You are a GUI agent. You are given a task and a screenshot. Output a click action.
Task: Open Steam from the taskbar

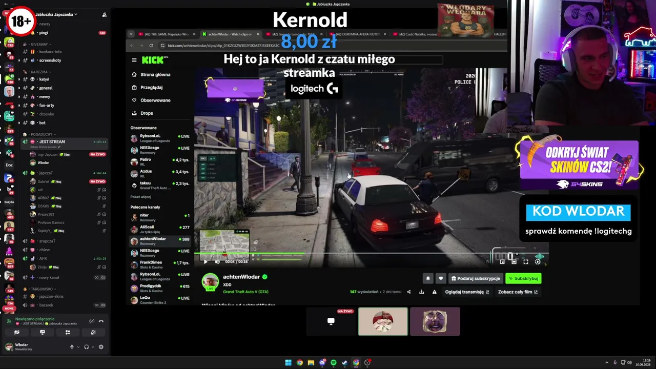pyautogui.click(x=345, y=363)
